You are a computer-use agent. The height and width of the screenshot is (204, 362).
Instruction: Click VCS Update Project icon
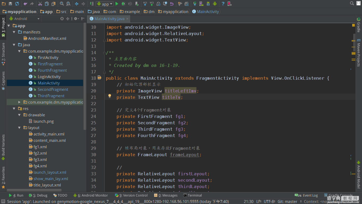[145, 4]
